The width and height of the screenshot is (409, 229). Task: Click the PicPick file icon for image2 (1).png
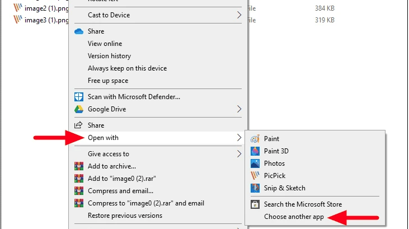(18, 8)
